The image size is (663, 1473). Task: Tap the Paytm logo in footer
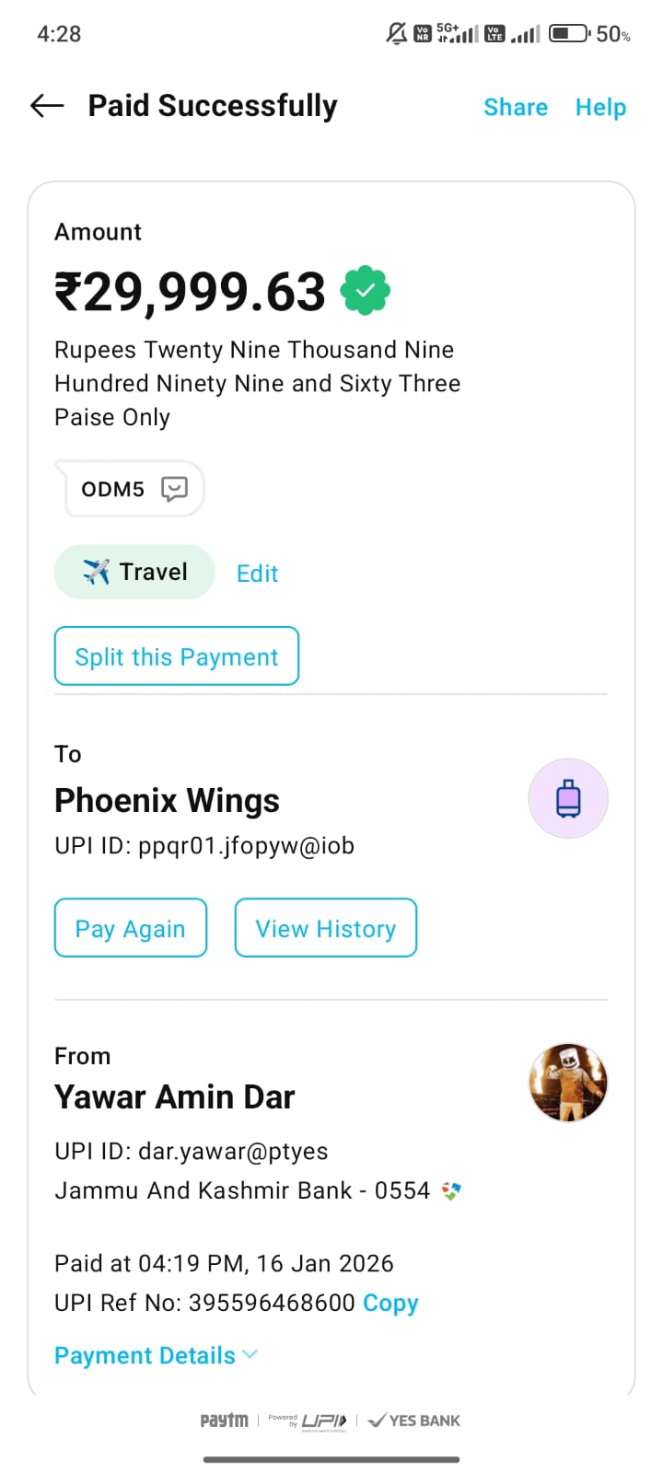(x=224, y=1421)
